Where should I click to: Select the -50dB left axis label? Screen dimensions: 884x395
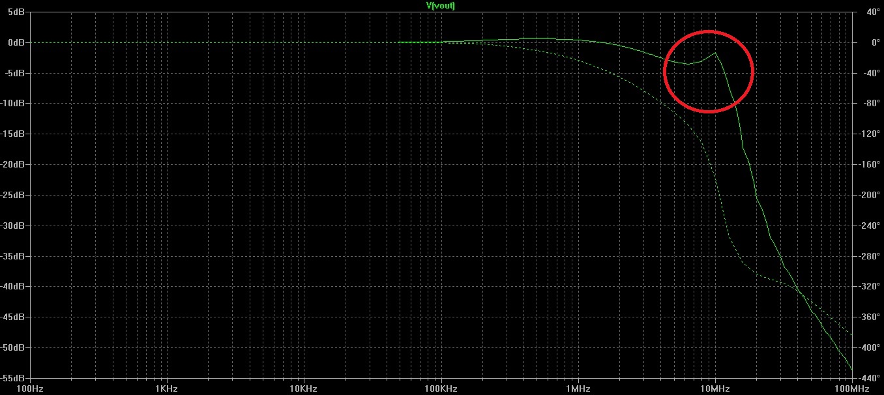point(13,347)
